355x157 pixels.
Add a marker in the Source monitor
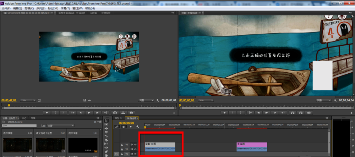point(47,113)
